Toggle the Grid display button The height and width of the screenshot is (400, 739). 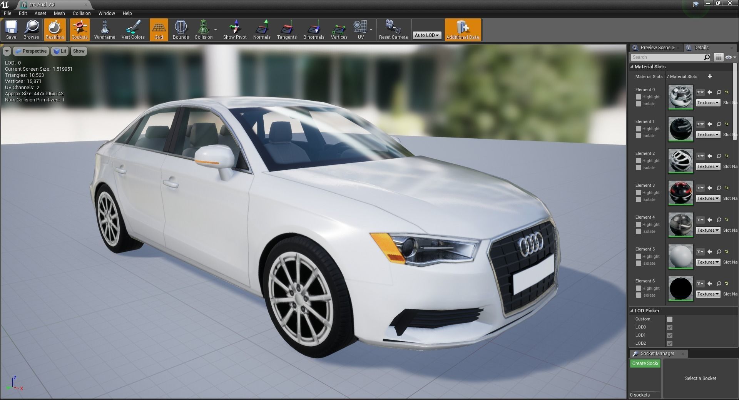point(159,30)
